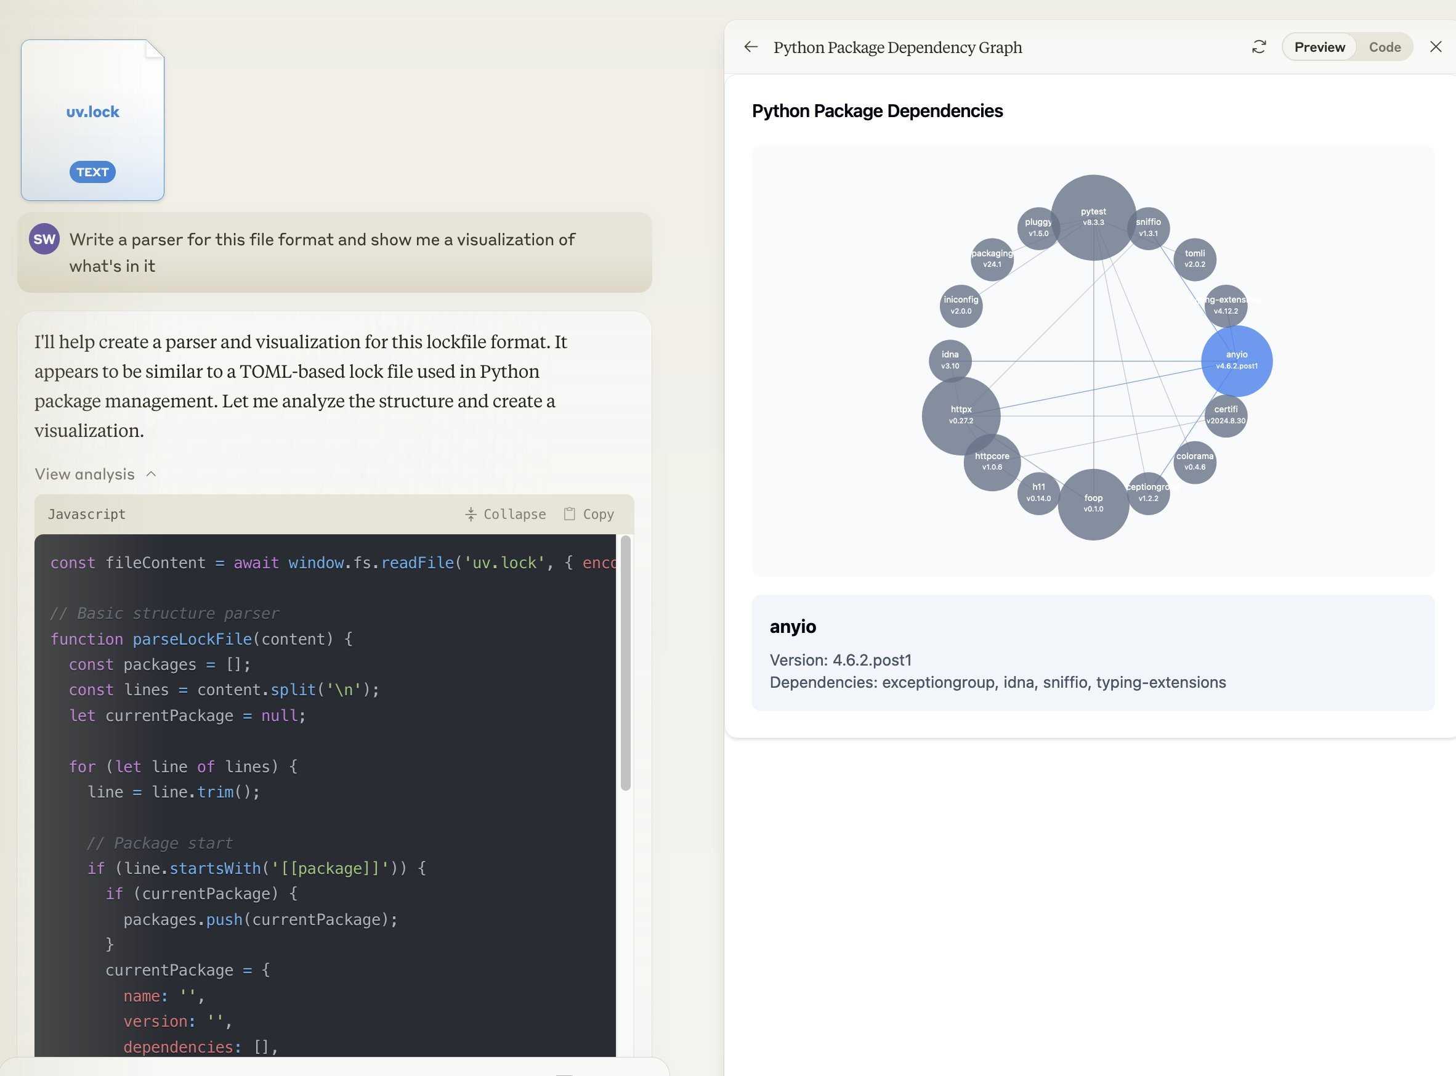Screen dimensions: 1456x1076
Task: Select the pytest node in graph
Action: (x=1093, y=216)
